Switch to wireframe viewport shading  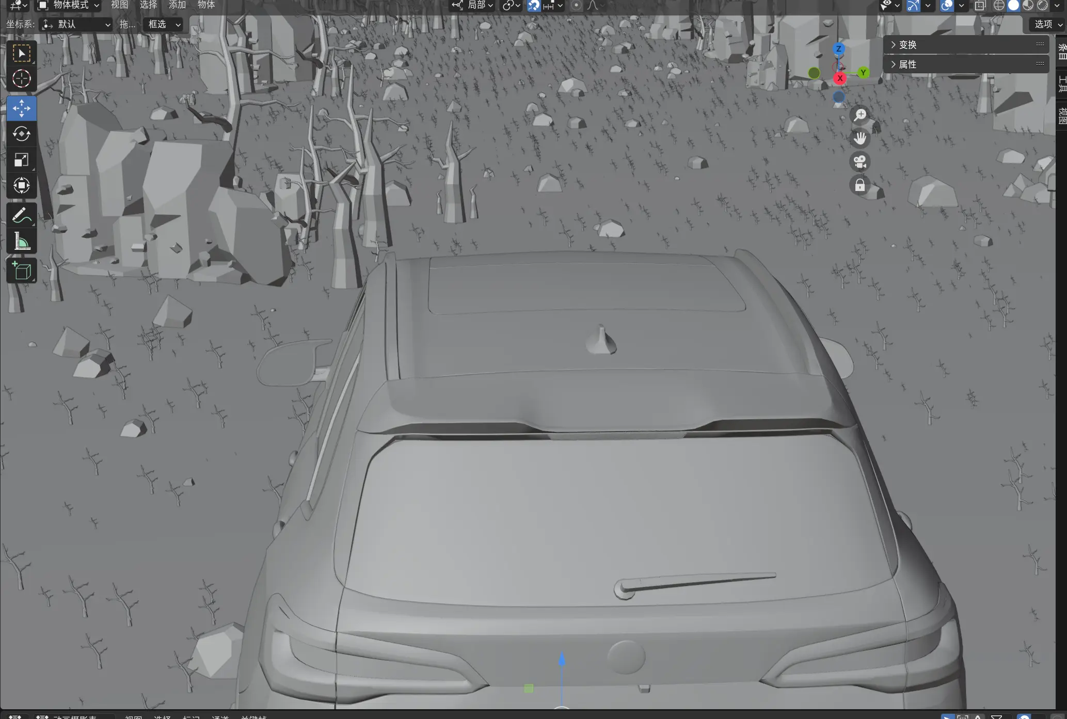click(999, 6)
